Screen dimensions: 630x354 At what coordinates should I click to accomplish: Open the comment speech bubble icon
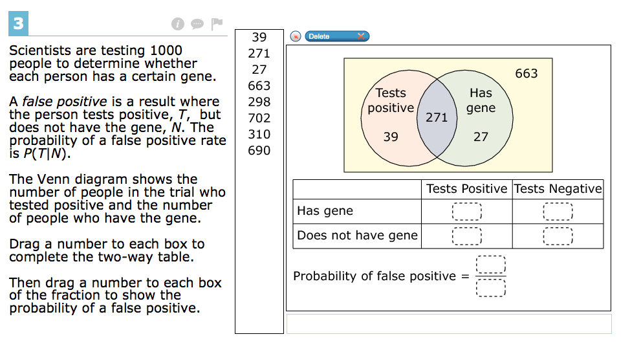coord(197,24)
